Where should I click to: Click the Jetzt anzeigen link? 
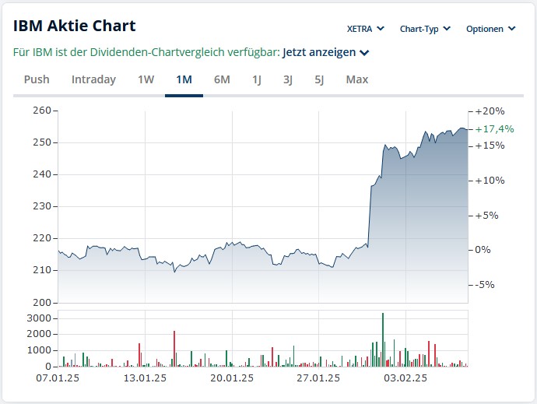[x=318, y=52]
